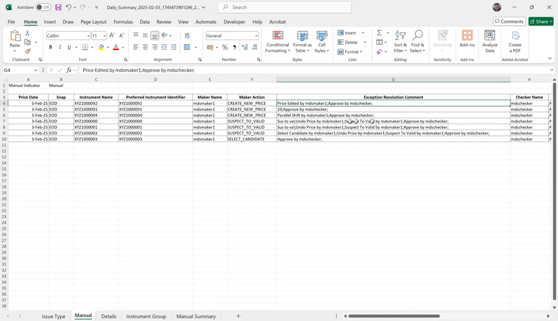Decrease font size with A-down icon
This screenshot has height=321, width=558.
click(x=122, y=35)
